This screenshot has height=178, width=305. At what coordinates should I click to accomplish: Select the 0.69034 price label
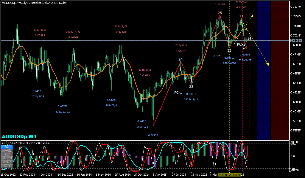(245, 55)
